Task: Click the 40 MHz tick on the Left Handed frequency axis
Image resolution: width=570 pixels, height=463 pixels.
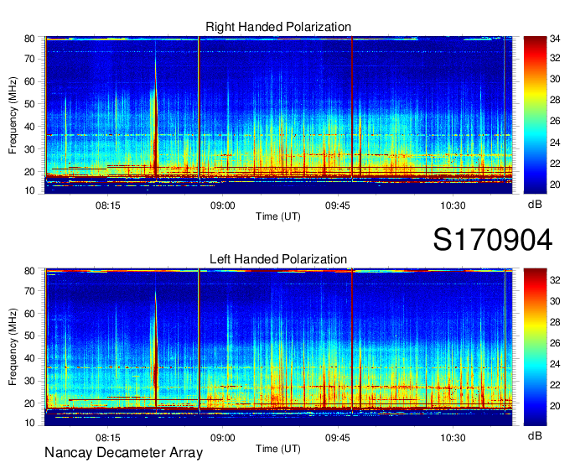Action: point(29,358)
